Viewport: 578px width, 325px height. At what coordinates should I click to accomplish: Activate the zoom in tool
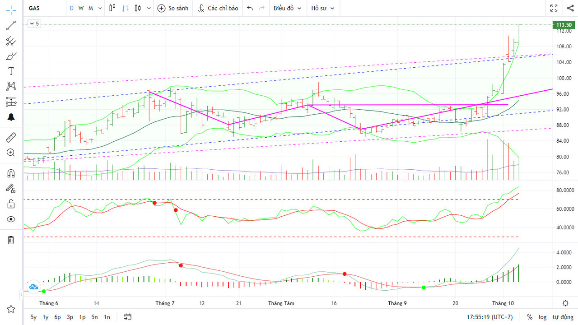pyautogui.click(x=11, y=153)
